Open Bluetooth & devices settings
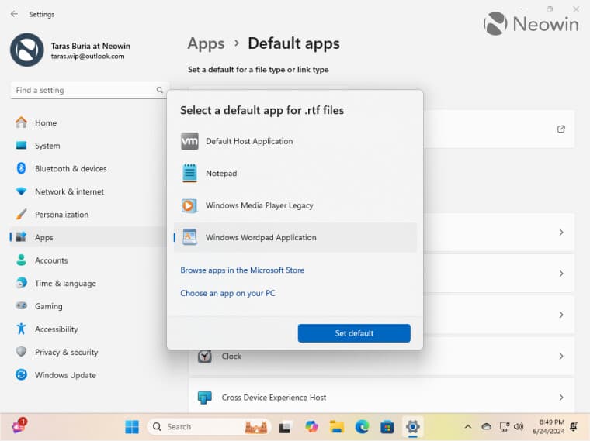Image resolution: width=590 pixels, height=441 pixels. (88, 169)
